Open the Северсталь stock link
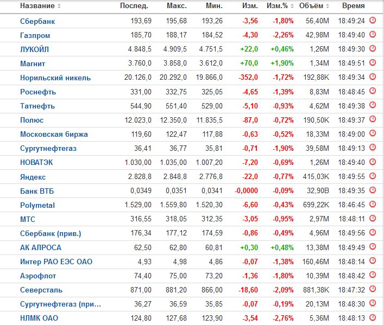 coord(41,290)
